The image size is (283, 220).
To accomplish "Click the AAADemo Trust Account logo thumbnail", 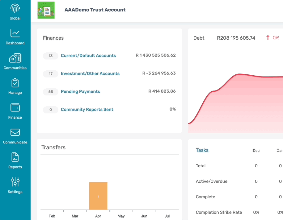I will pyautogui.click(x=46, y=10).
